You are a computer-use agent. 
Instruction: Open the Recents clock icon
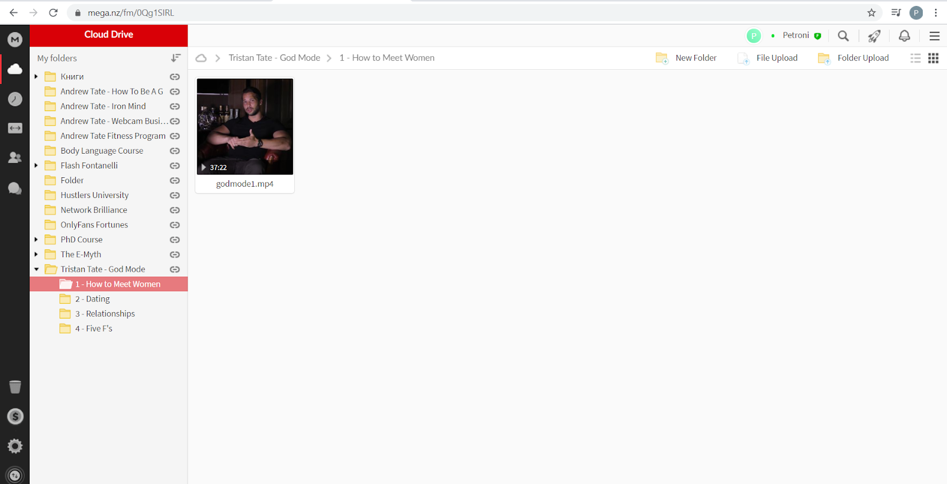click(15, 99)
